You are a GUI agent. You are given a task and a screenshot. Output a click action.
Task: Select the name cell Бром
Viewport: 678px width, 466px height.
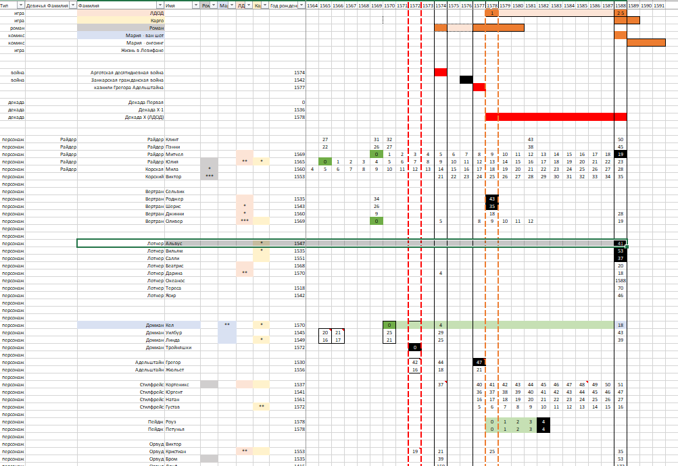[x=183, y=459]
